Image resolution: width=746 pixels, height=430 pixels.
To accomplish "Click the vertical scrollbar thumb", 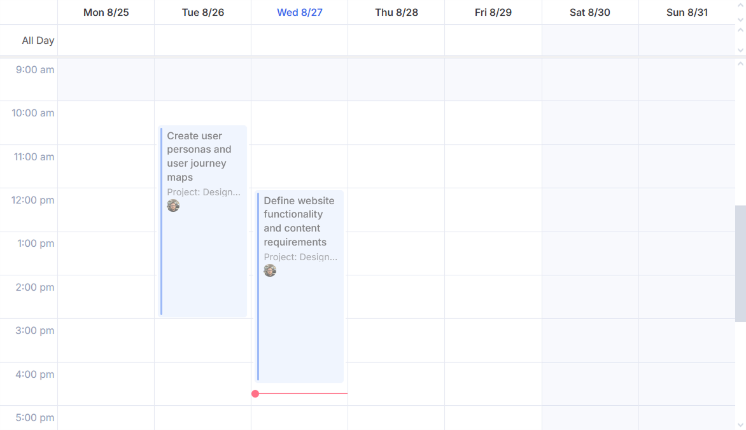I will (x=740, y=263).
